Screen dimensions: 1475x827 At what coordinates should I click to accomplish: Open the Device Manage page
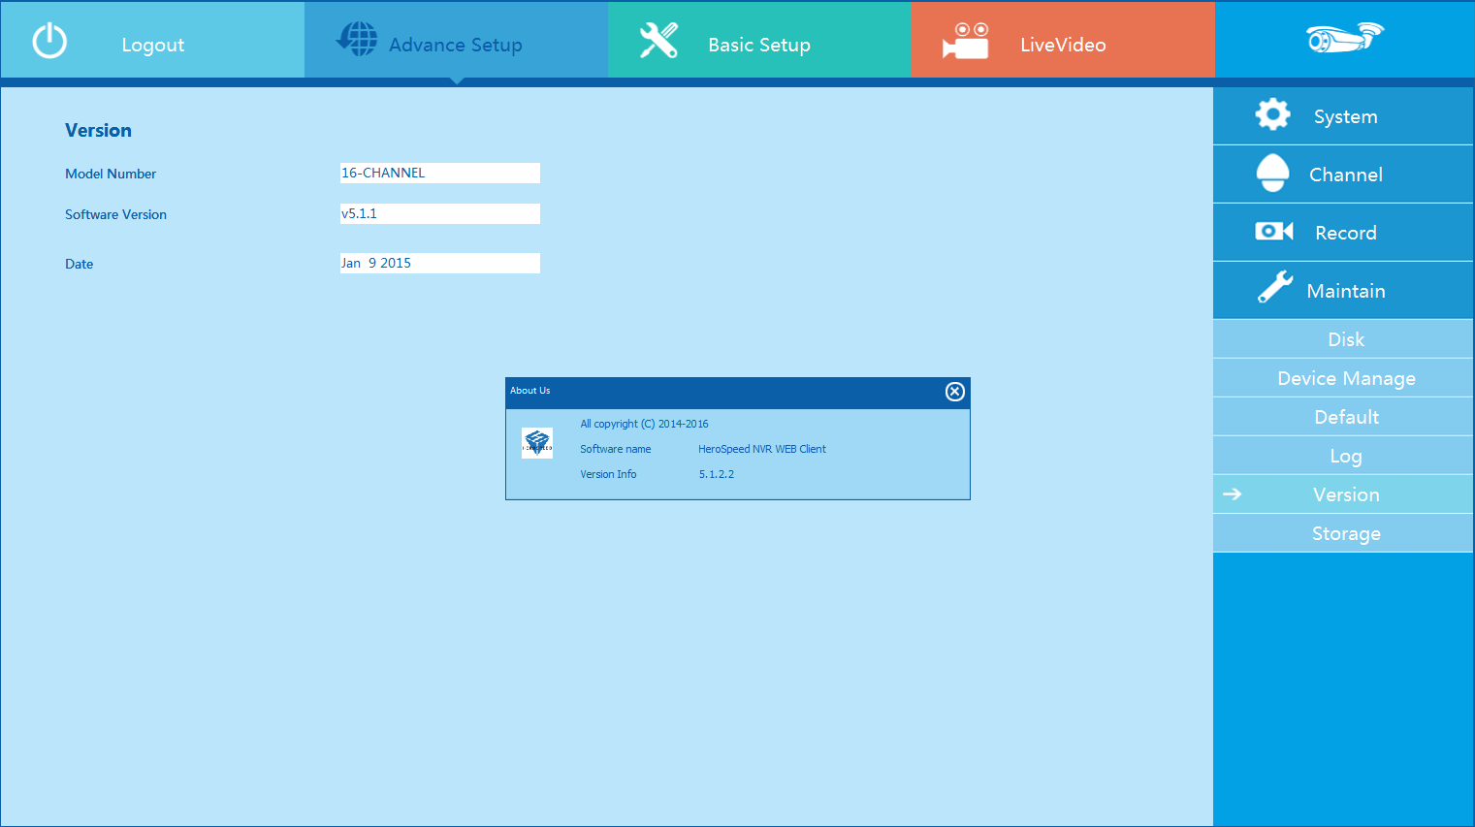[1344, 378]
